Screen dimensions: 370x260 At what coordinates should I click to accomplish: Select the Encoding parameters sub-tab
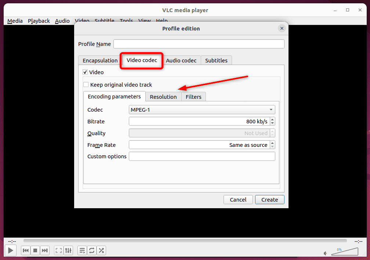pyautogui.click(x=114, y=96)
